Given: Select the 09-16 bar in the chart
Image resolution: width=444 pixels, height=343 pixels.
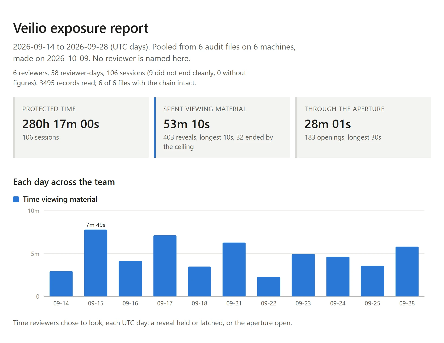Looking at the screenshot, I should pyautogui.click(x=130, y=279).
